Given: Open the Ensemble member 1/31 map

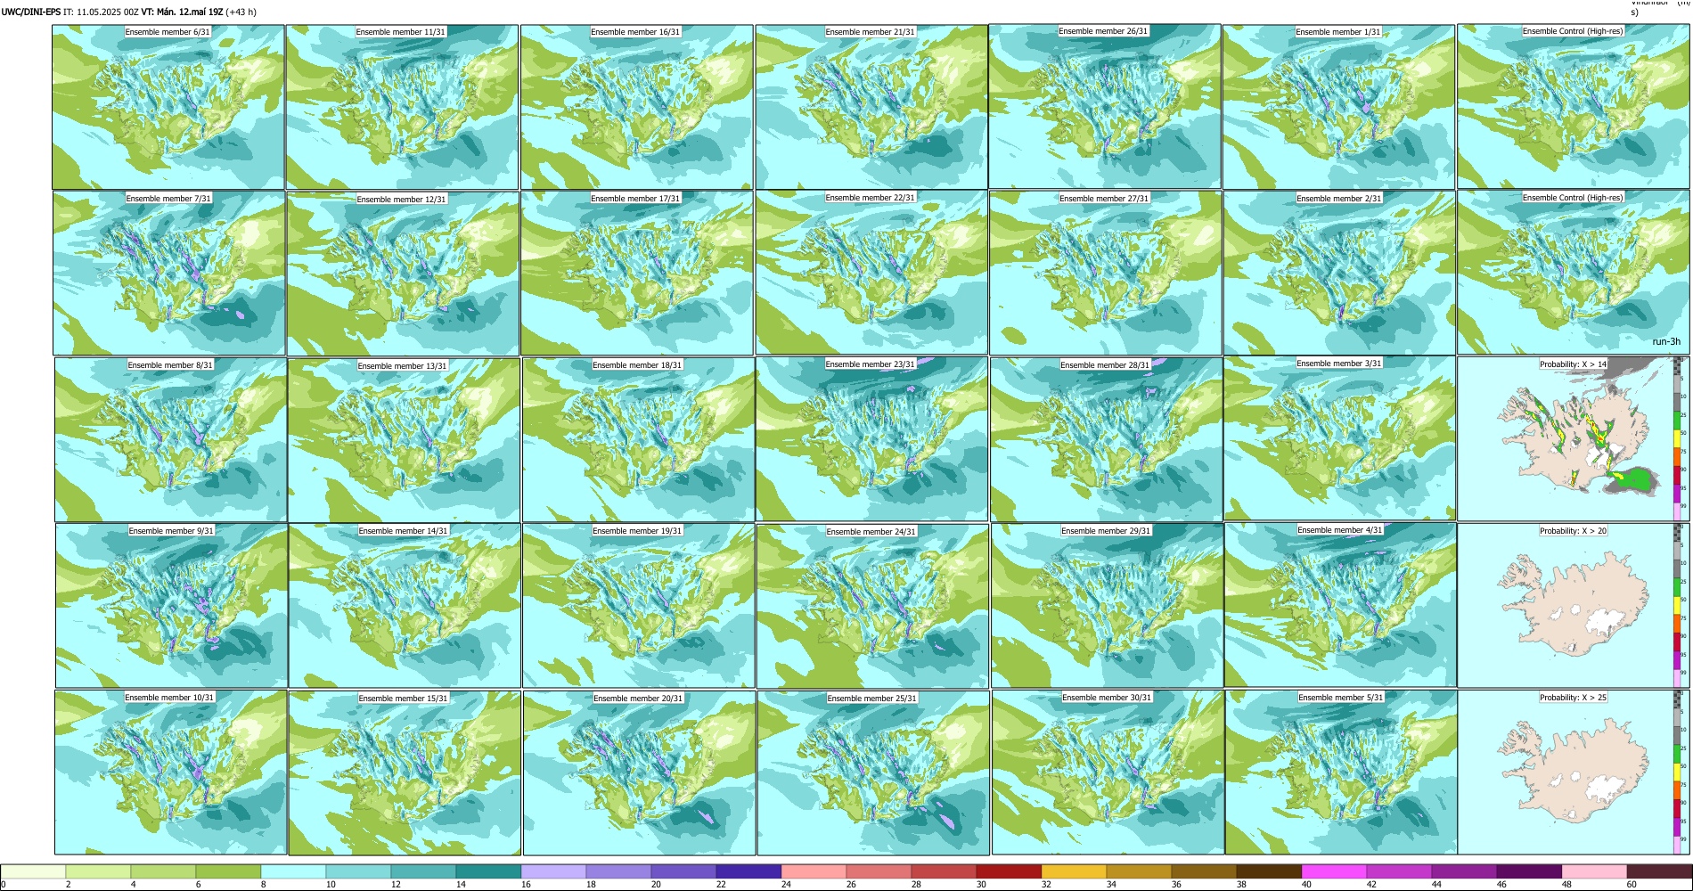Looking at the screenshot, I should [x=1338, y=107].
